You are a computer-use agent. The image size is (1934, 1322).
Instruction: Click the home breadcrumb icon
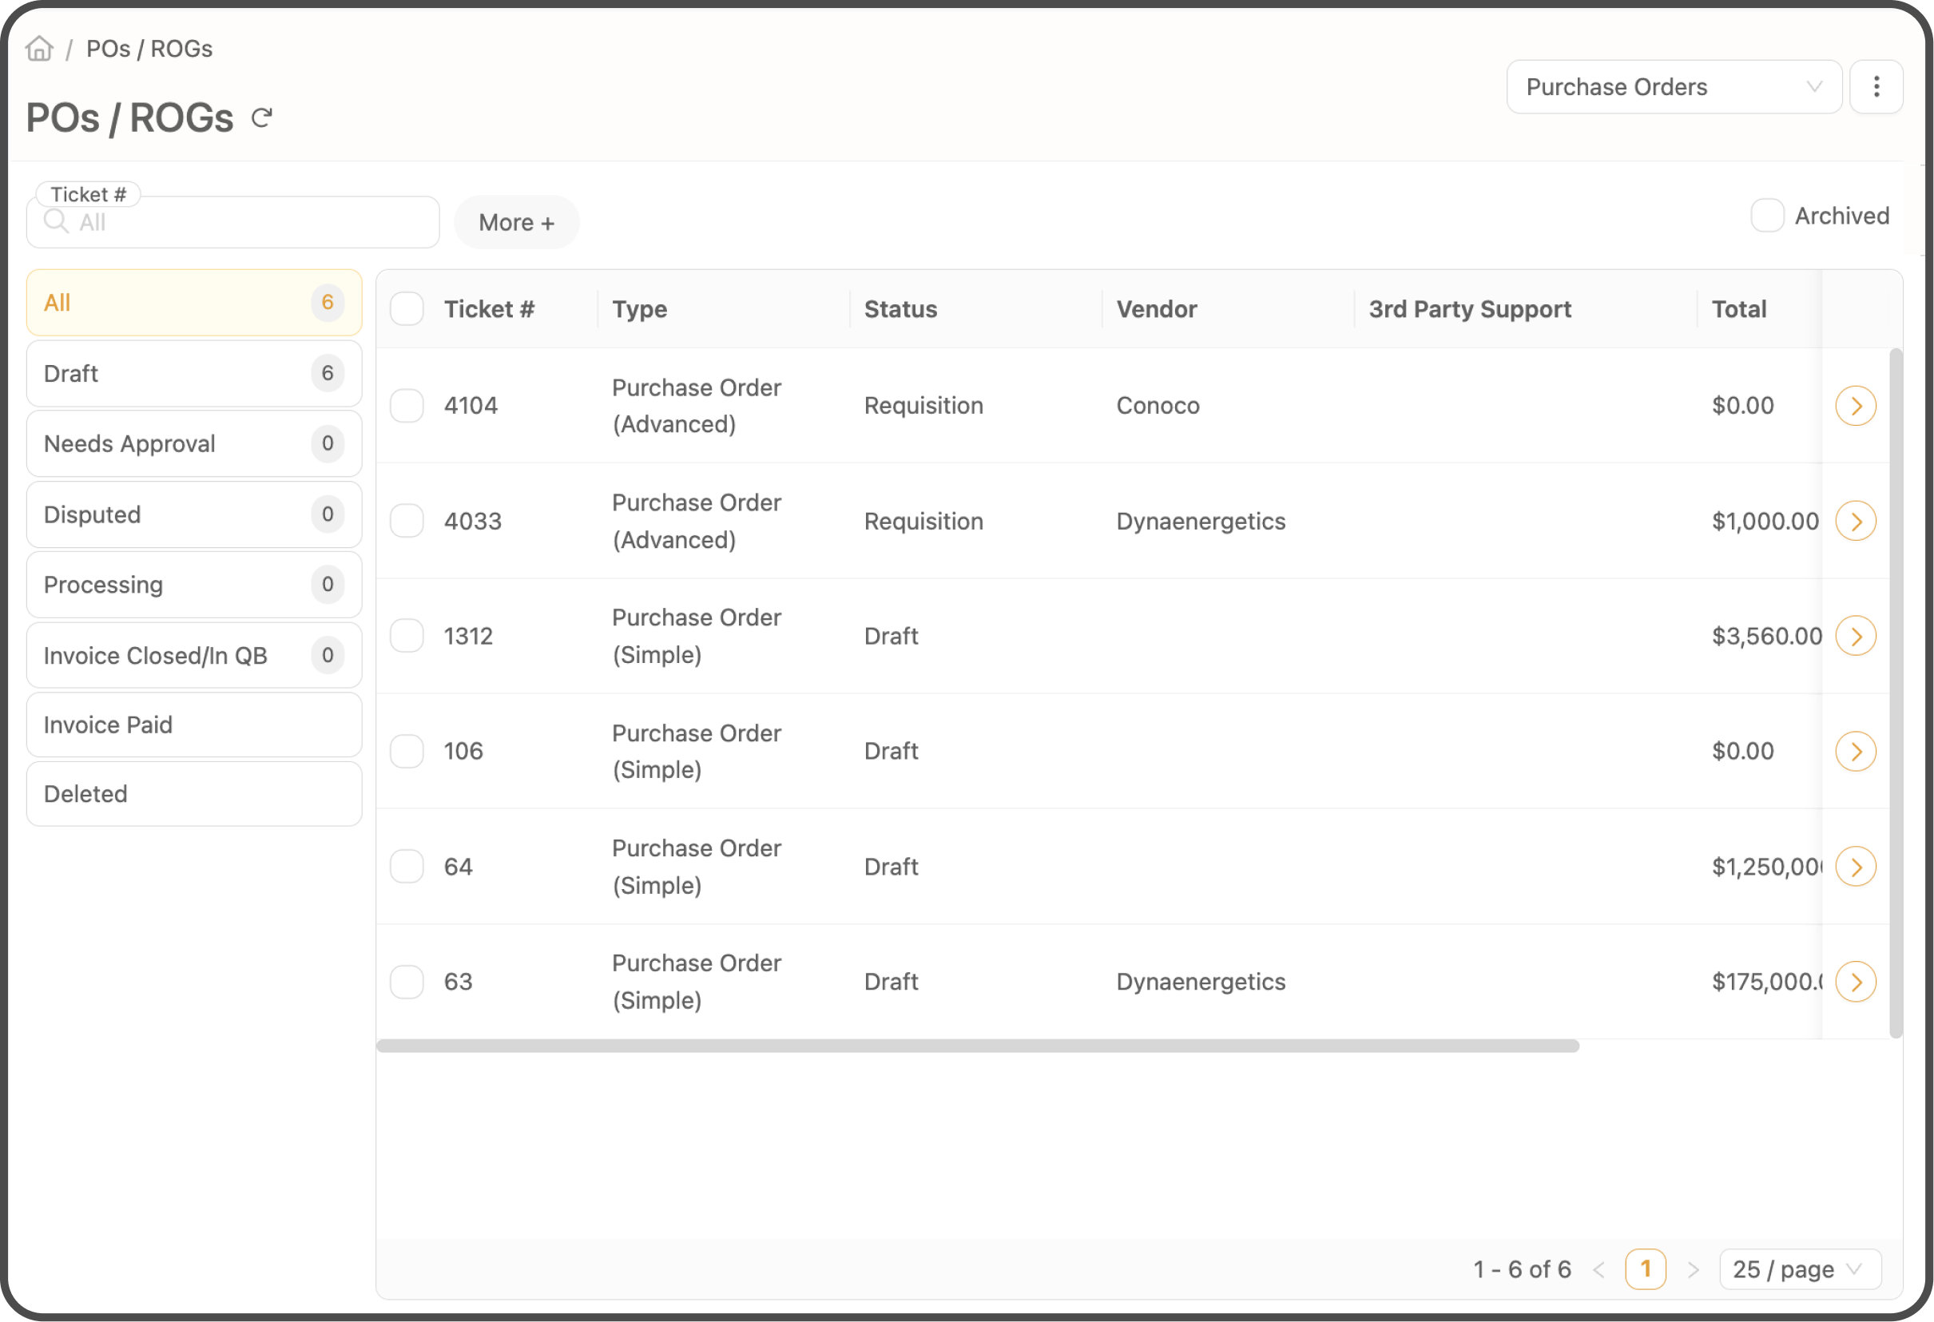(39, 48)
